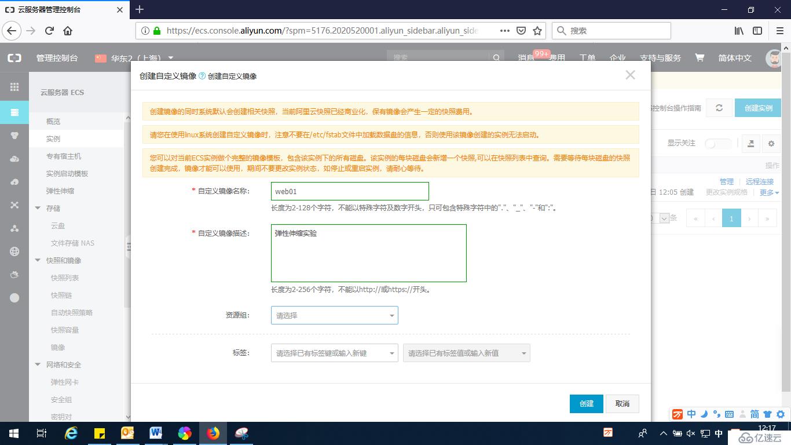Image resolution: width=791 pixels, height=445 pixels.
Task: Open the products grid icon in sidebar
Action: pyautogui.click(x=14, y=87)
